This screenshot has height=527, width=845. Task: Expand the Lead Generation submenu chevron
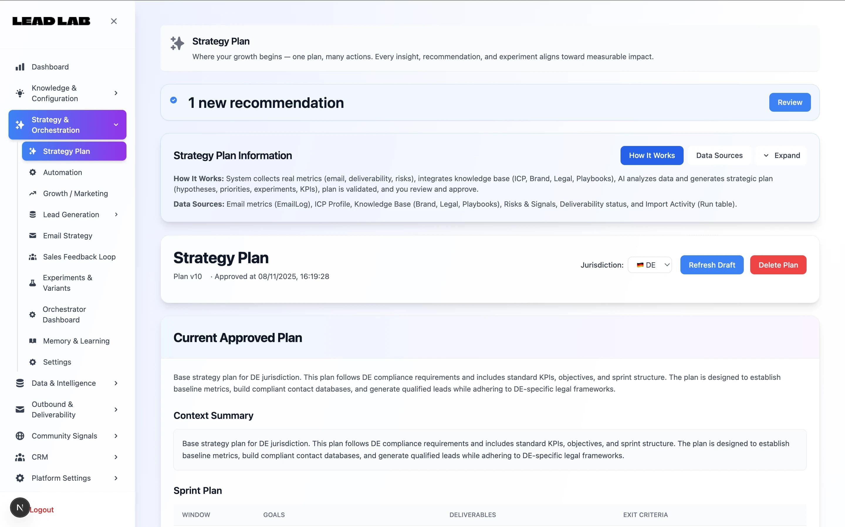coord(116,215)
